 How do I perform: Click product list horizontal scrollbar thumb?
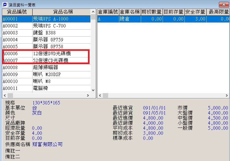[10, 95]
